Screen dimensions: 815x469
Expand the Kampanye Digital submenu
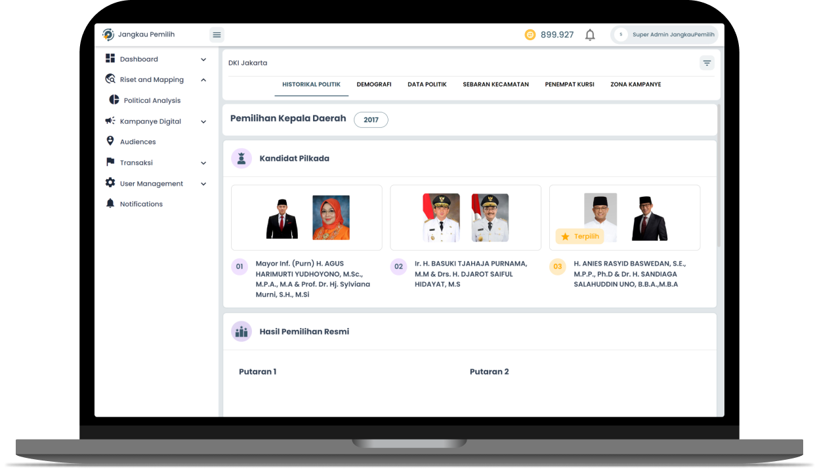pyautogui.click(x=203, y=121)
